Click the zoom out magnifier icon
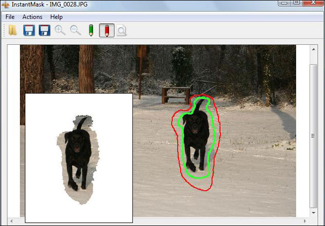 (x=76, y=30)
